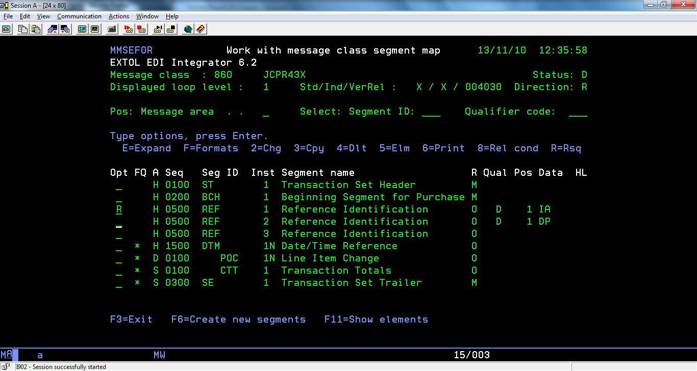Click Opt field containing R for REF 1
The height and width of the screenshot is (371, 697).
[119, 209]
